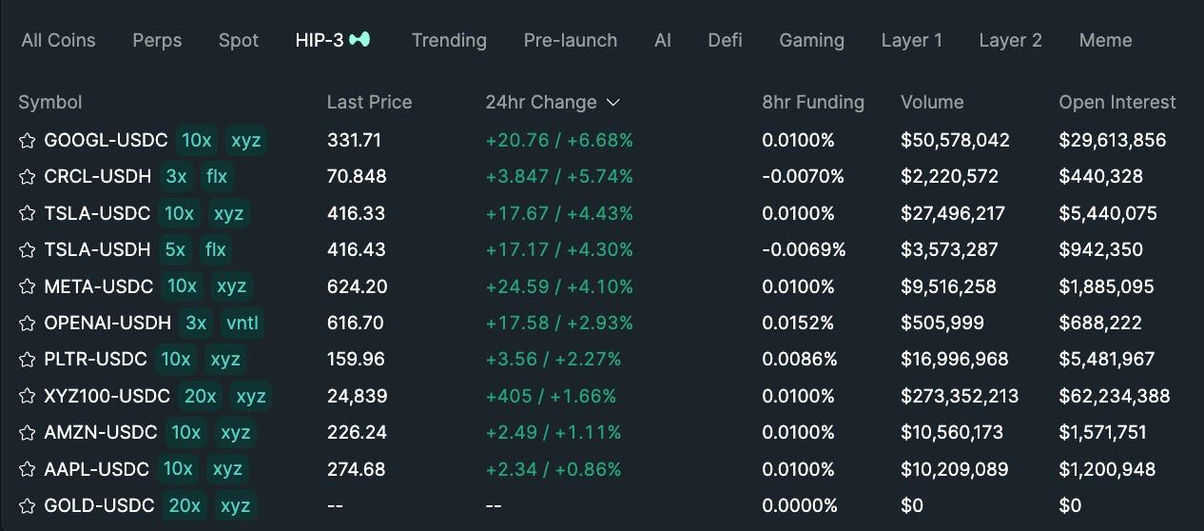Image resolution: width=1204 pixels, height=531 pixels.
Task: Click the 5x badge on TSLA-USDH
Action: pos(176,250)
